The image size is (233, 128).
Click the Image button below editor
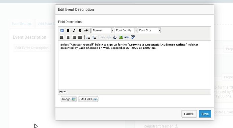point(69,99)
